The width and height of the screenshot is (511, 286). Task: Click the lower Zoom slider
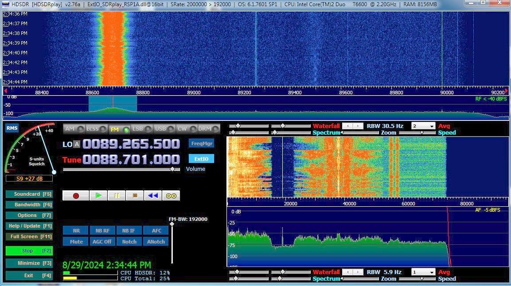tap(360, 279)
